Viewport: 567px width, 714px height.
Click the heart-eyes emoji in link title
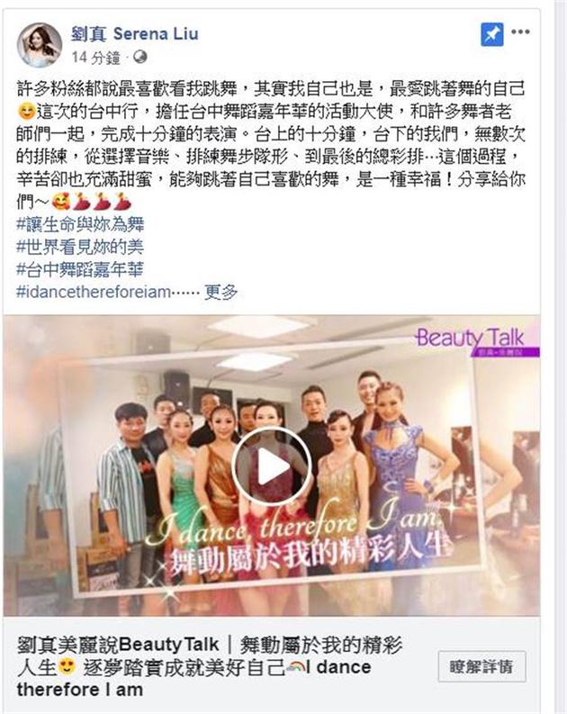(x=67, y=667)
